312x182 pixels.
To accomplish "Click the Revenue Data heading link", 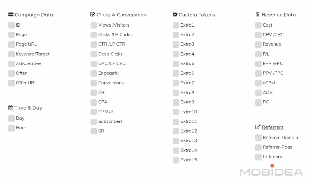I will pos(278,15).
